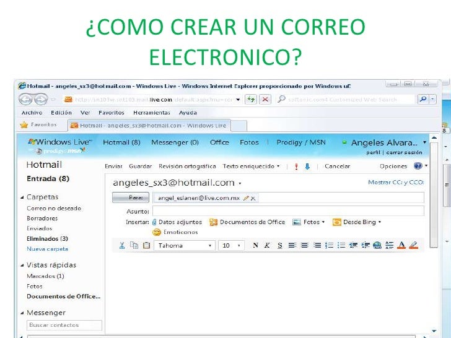
Task: Increase indent in message editor
Action: point(366,245)
